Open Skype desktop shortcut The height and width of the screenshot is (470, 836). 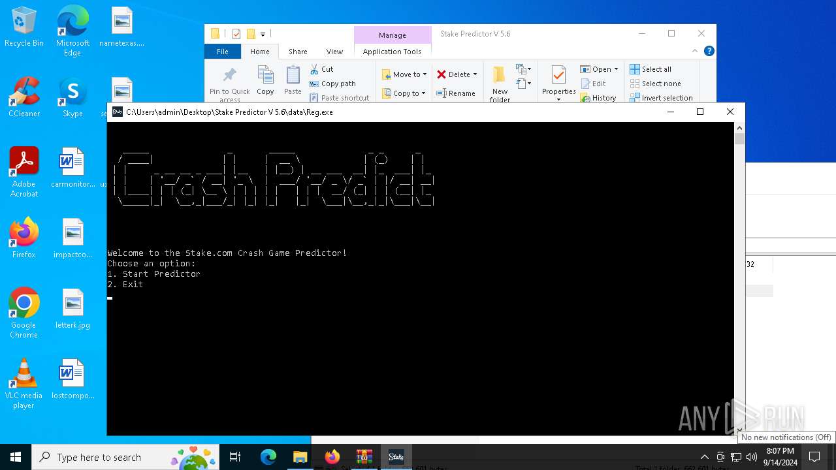(x=72, y=98)
